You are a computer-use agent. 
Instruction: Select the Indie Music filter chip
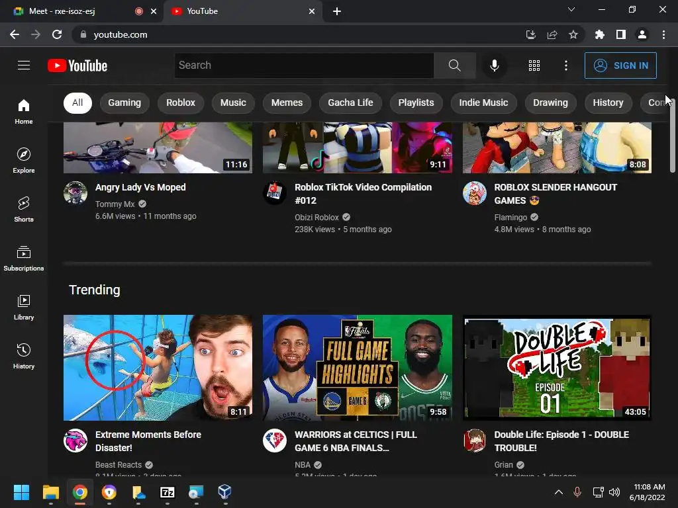pyautogui.click(x=483, y=103)
